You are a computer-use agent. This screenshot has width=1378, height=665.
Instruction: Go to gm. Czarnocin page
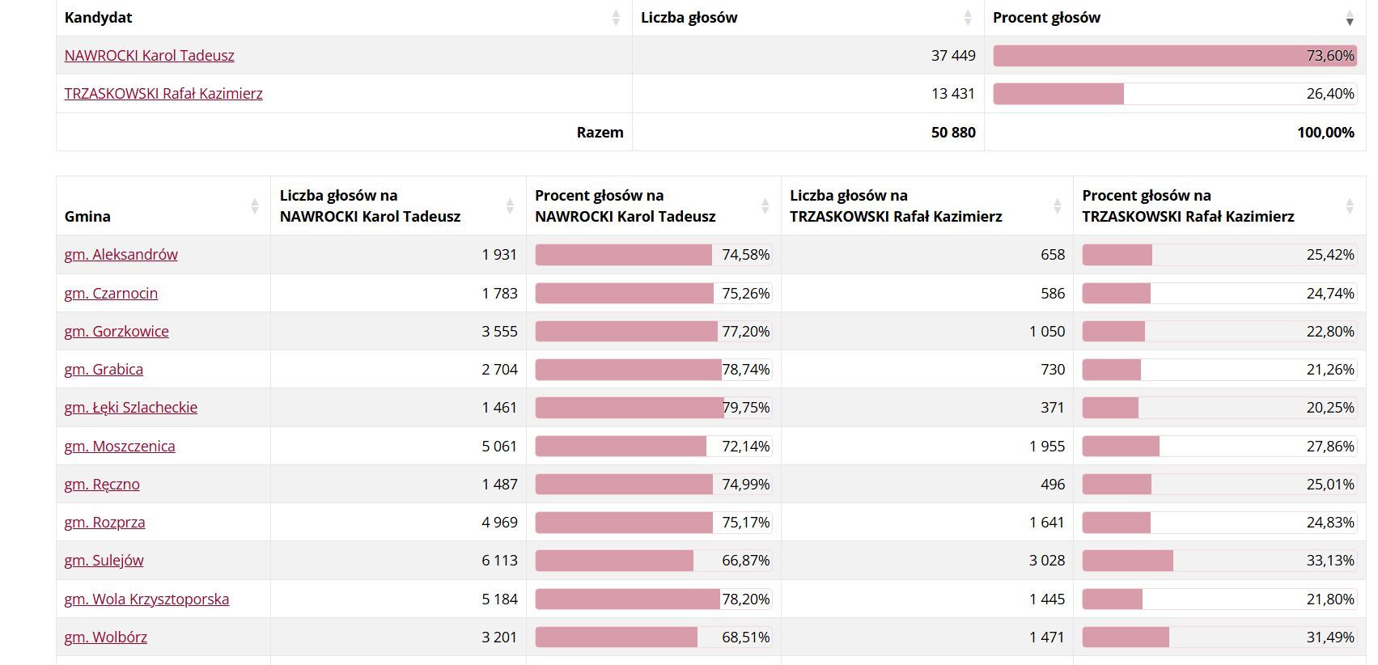click(x=111, y=294)
